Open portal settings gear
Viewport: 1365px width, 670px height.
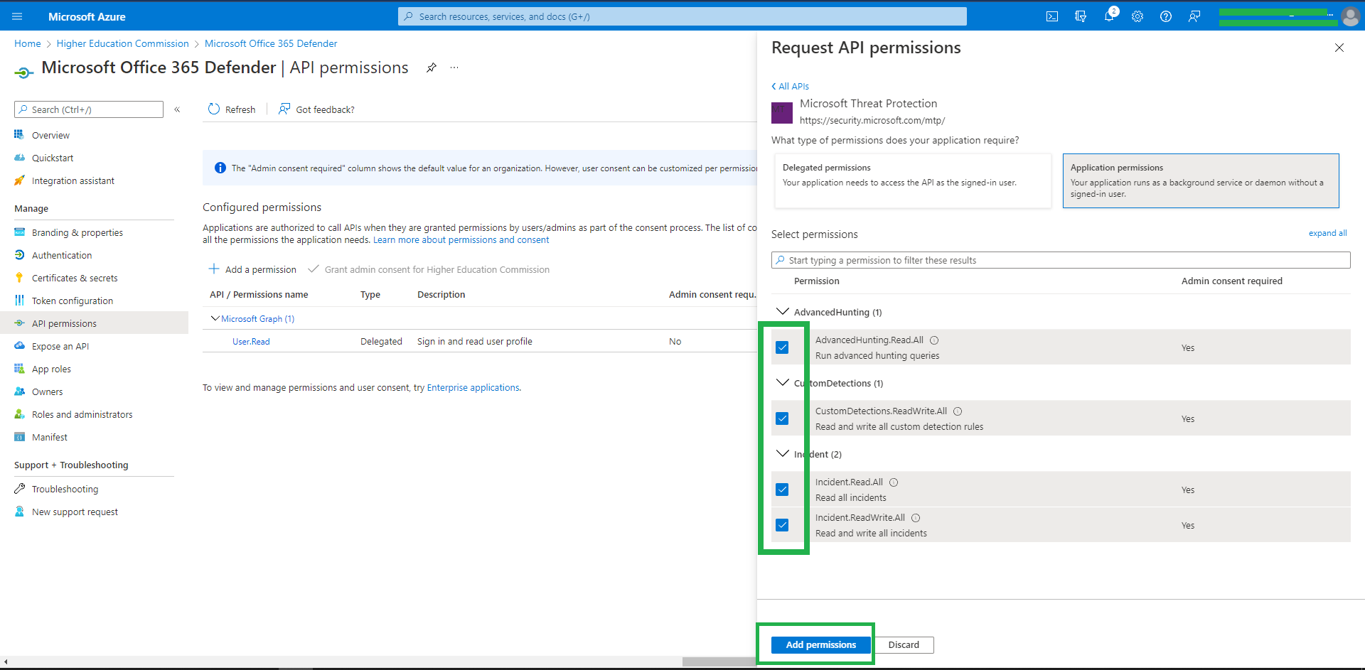click(1137, 16)
